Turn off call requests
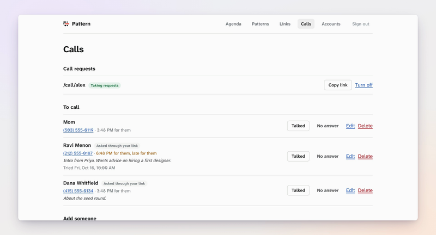This screenshot has height=235, width=436. 364,85
